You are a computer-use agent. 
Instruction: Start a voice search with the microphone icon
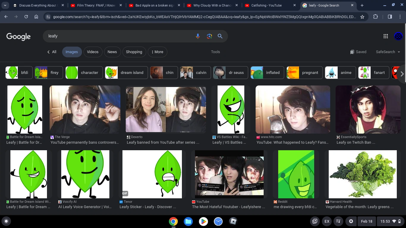198,36
